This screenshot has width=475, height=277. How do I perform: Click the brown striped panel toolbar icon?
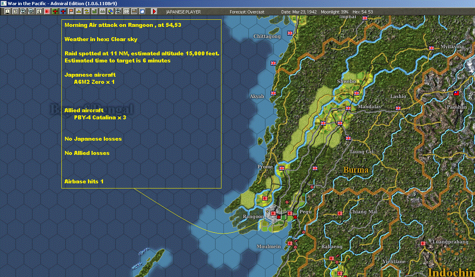point(134,11)
